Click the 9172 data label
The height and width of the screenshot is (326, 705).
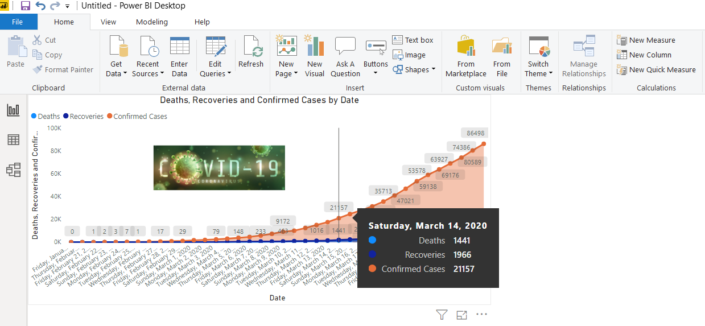[x=283, y=221]
